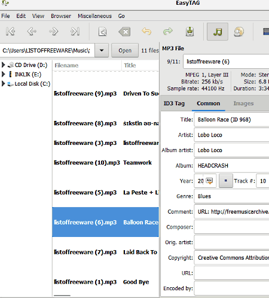This screenshot has height=298, width=269.
Task: Click the button beside the Year field
Action: point(226,181)
